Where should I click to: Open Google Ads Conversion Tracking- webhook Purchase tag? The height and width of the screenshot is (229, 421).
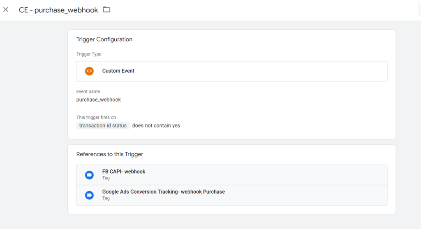pyautogui.click(x=163, y=192)
